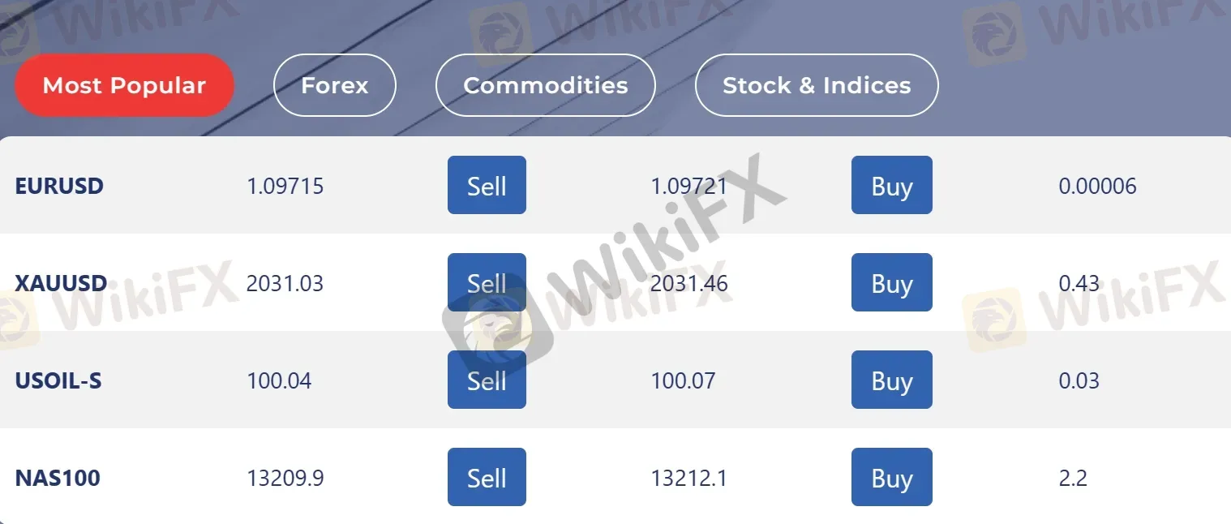The width and height of the screenshot is (1231, 524).
Task: Click the EURUSD sell price 1.09715
Action: (285, 185)
